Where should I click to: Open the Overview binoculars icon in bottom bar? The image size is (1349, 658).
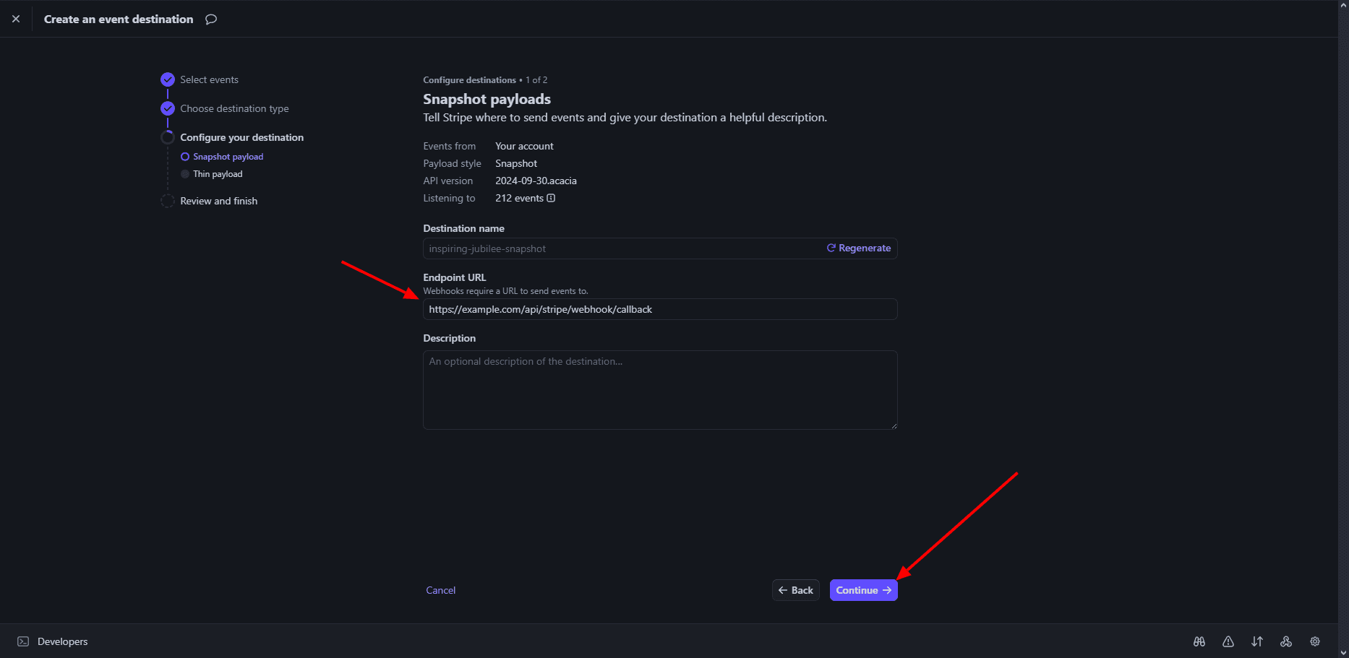[x=1199, y=641]
